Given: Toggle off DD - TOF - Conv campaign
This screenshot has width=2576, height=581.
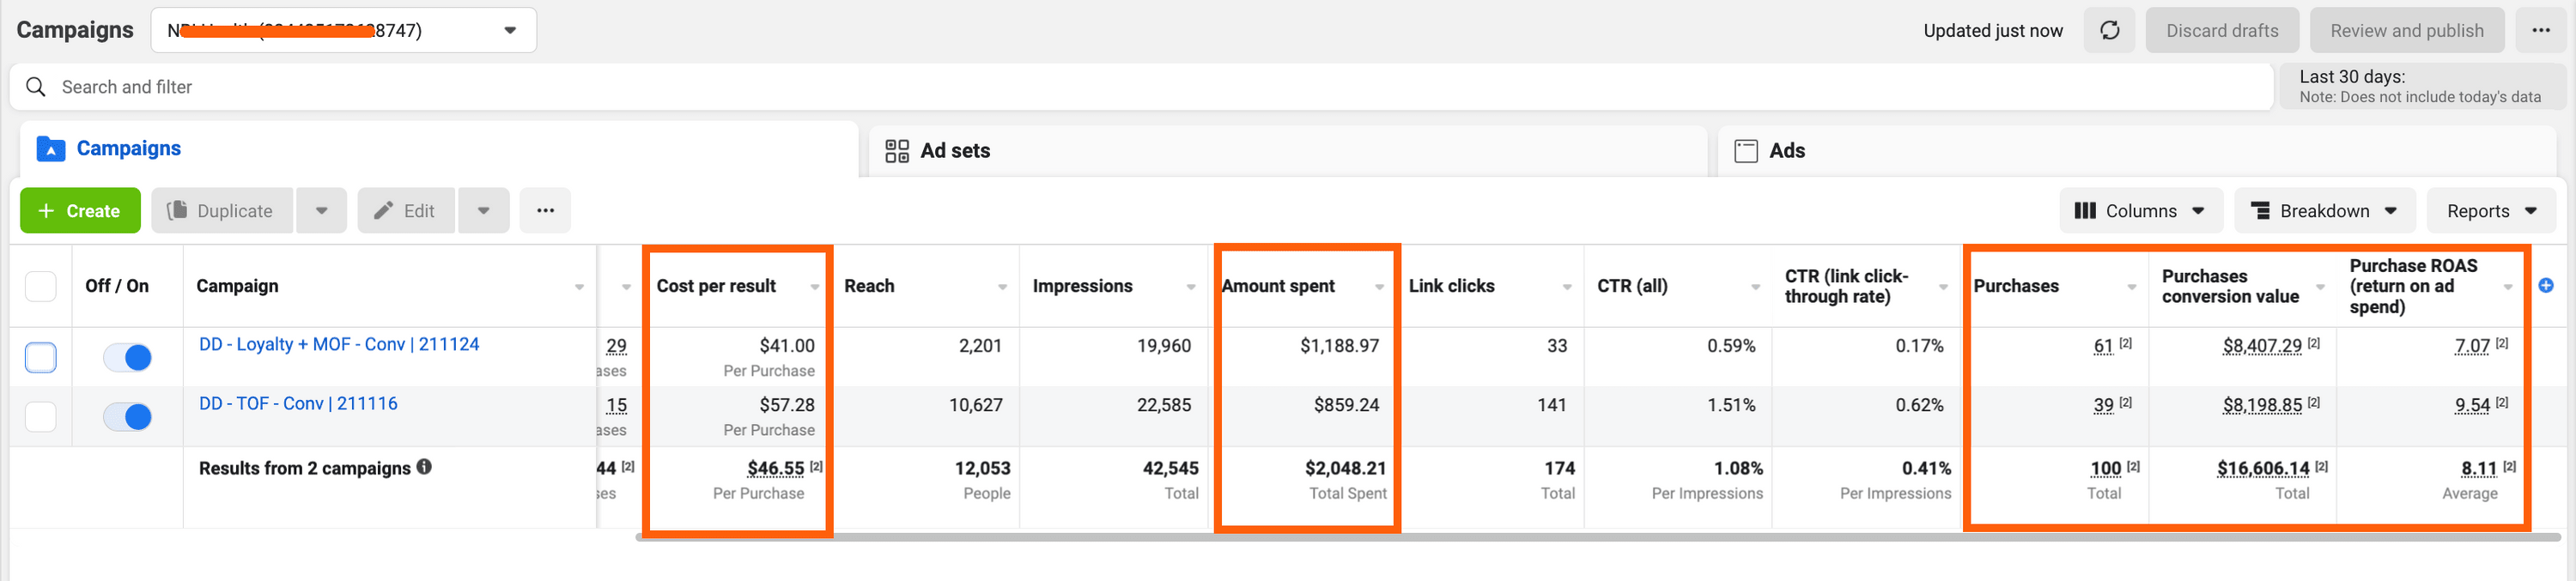Looking at the screenshot, I should click(x=128, y=416).
